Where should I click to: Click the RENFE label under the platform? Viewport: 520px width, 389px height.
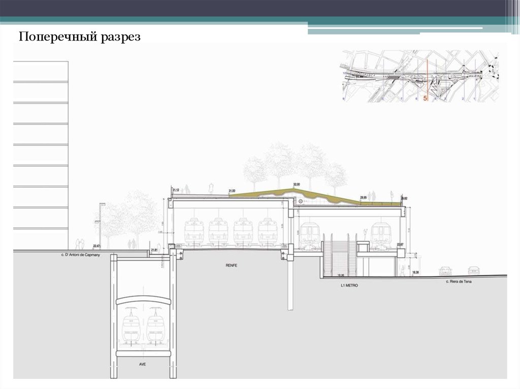point(232,265)
